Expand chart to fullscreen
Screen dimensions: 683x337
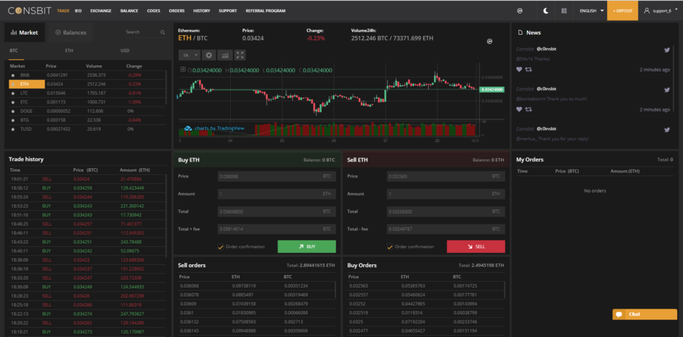click(239, 55)
